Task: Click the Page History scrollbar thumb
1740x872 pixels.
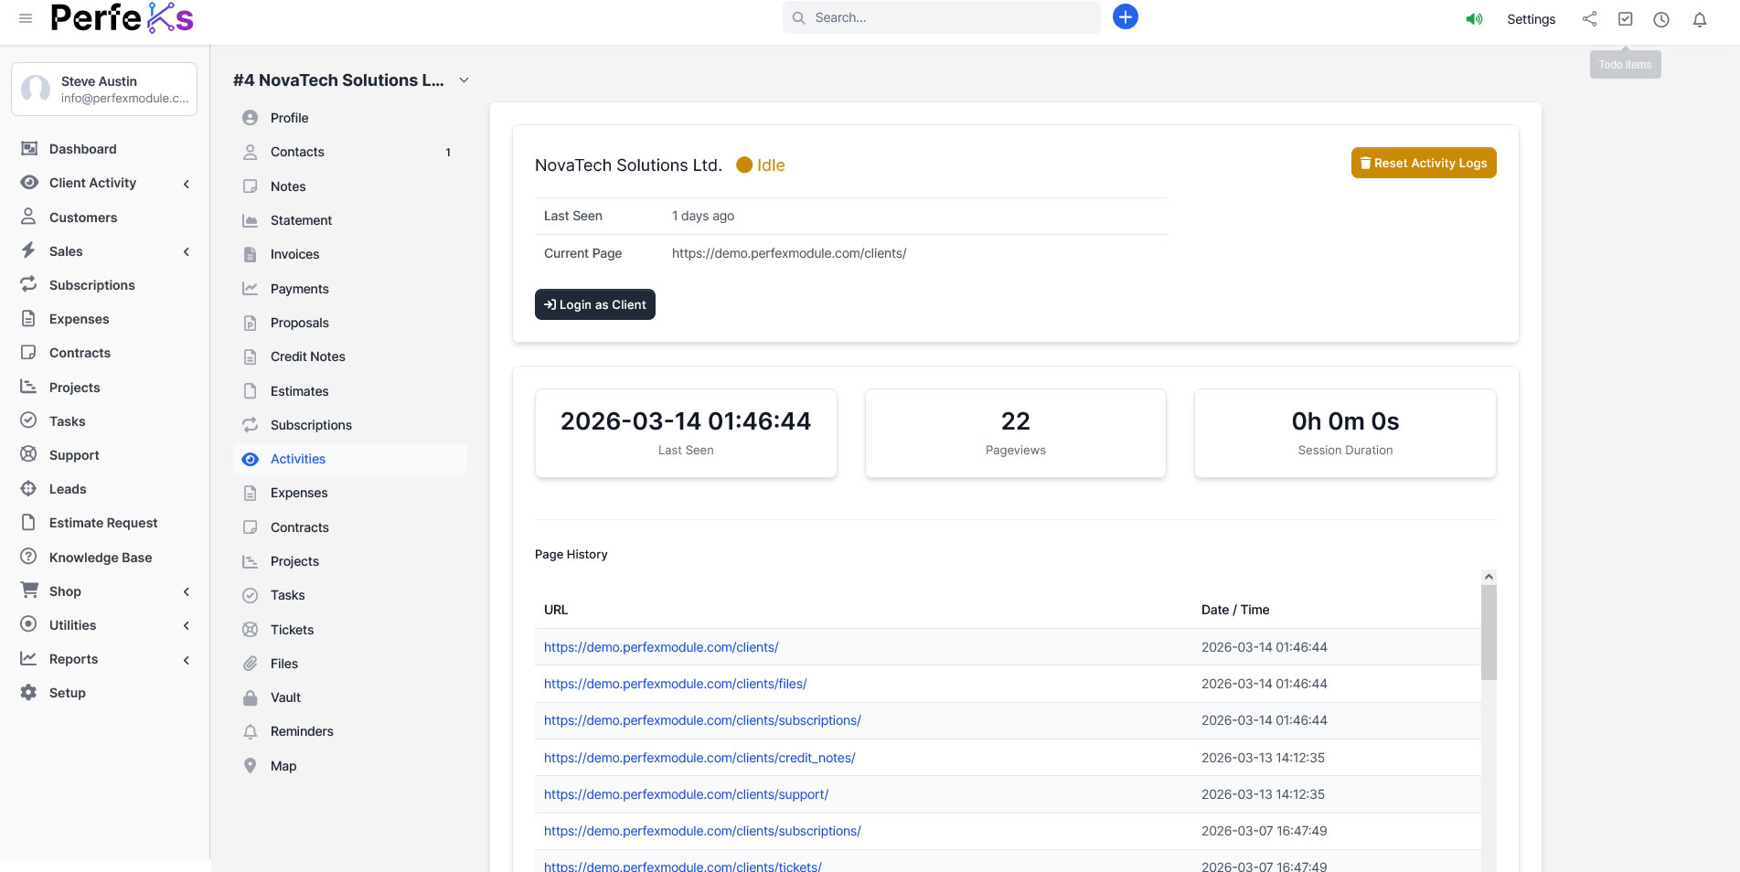Action: pos(1488,633)
